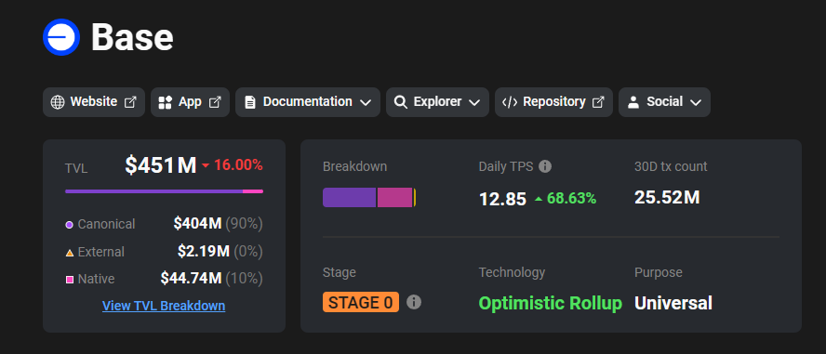
Task: Click the TVL progress bar under $451M
Action: click(x=164, y=191)
